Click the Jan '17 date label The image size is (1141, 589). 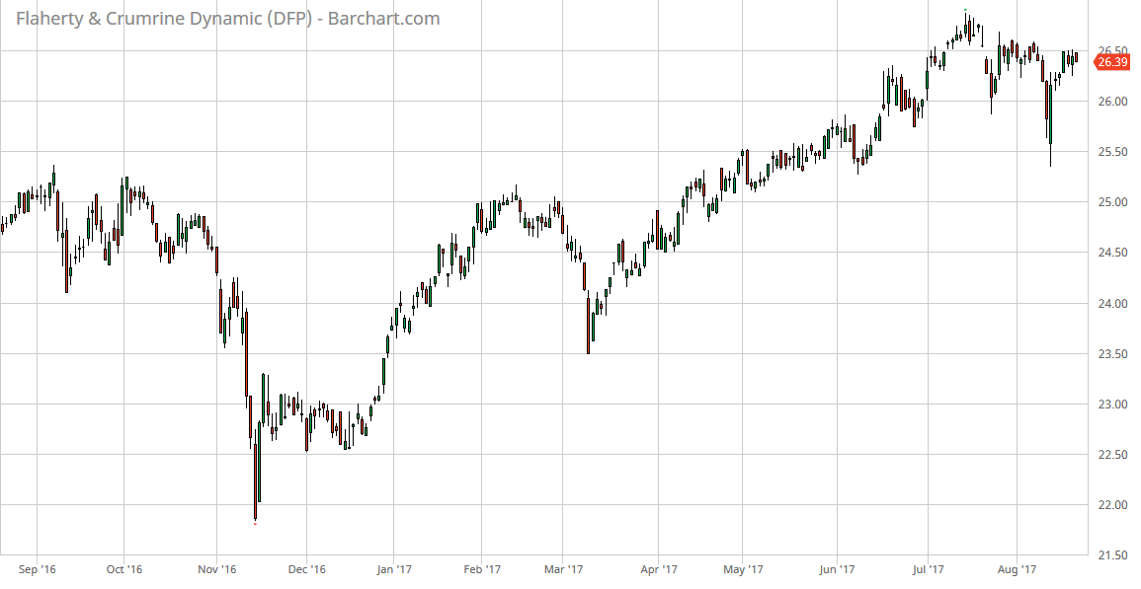coord(394,569)
